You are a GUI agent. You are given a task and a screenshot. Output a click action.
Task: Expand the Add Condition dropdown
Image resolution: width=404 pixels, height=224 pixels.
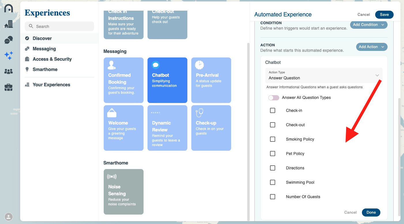(369, 25)
